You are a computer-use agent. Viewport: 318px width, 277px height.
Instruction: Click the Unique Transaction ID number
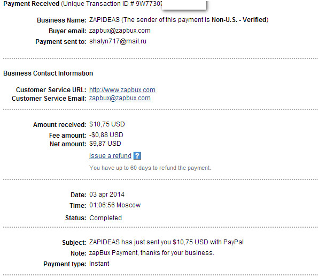(x=149, y=4)
